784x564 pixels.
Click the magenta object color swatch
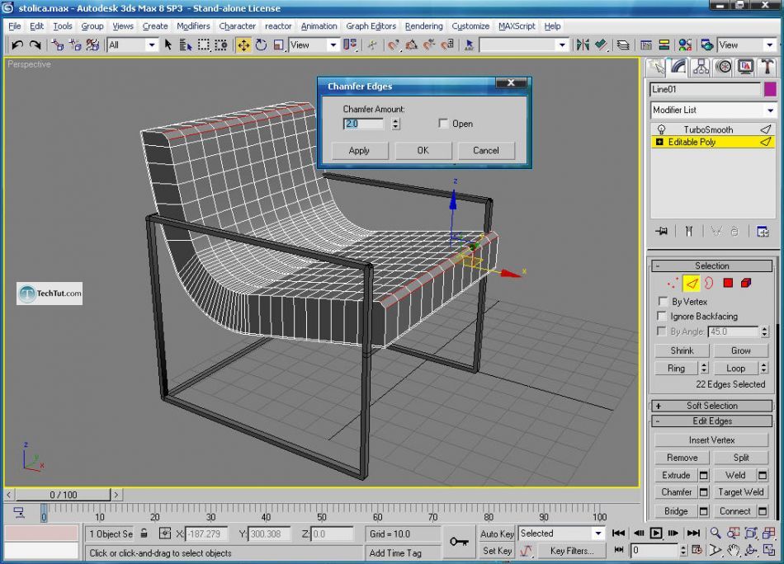tap(770, 89)
